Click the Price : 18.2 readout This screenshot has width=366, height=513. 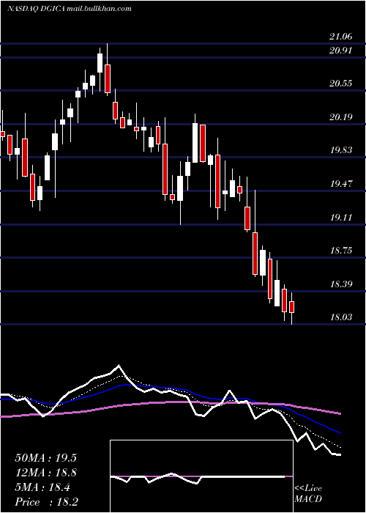[46, 502]
